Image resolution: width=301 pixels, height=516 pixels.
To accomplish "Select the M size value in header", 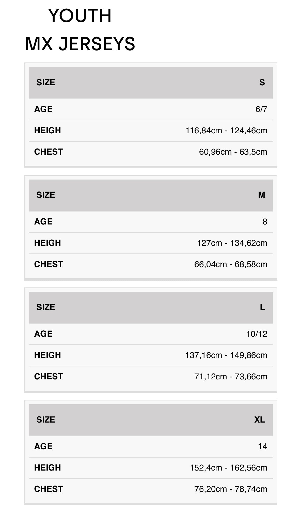I will pyautogui.click(x=261, y=195).
